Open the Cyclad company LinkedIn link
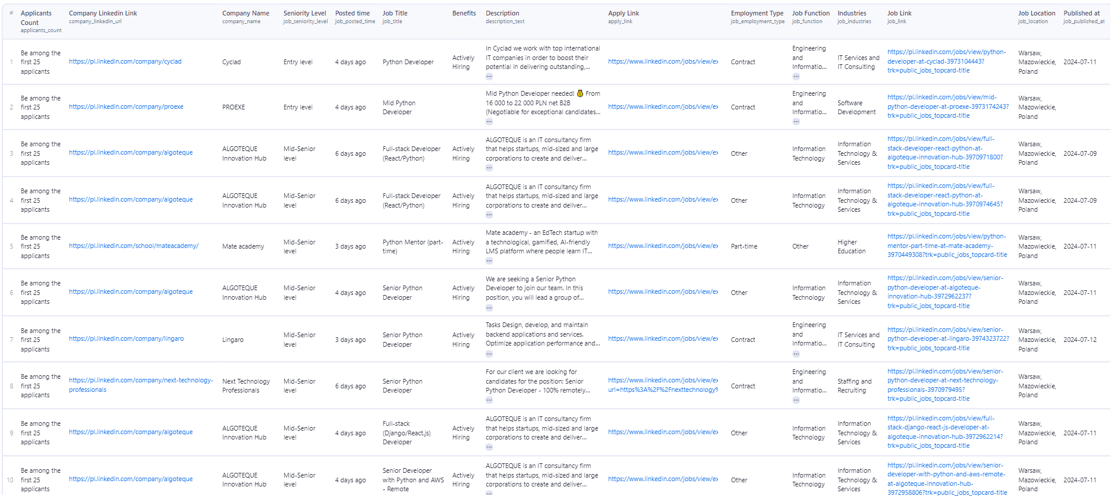The width and height of the screenshot is (1118, 496). point(125,62)
